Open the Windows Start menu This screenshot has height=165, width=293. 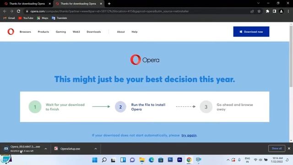[x=95, y=160]
